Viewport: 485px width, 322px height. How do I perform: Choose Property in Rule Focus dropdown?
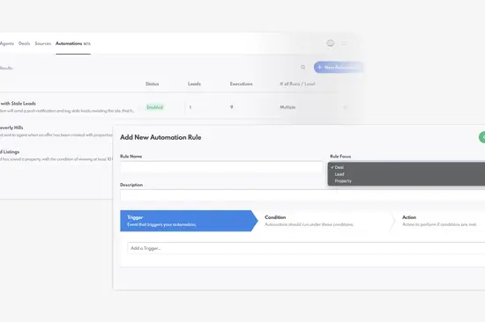[x=407, y=181]
